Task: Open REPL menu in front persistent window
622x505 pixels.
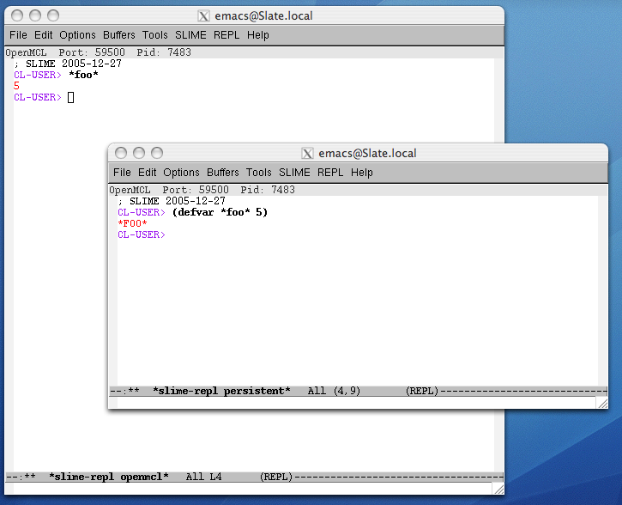Action: pos(330,173)
